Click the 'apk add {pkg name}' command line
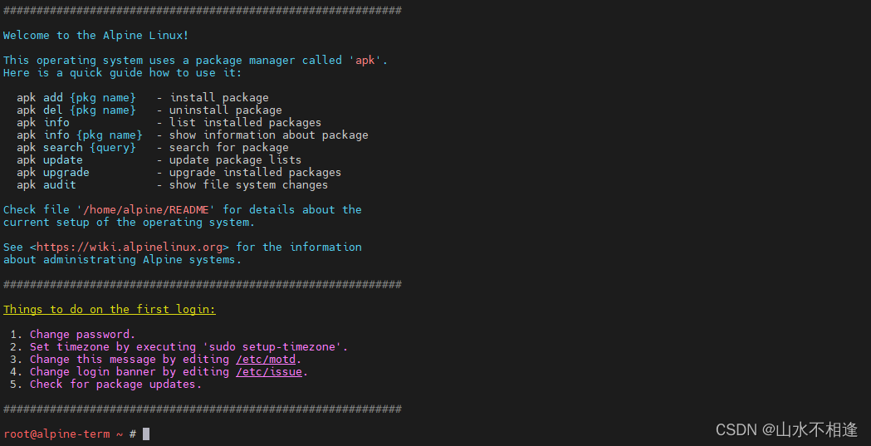Image resolution: width=871 pixels, height=446 pixels. (x=76, y=98)
